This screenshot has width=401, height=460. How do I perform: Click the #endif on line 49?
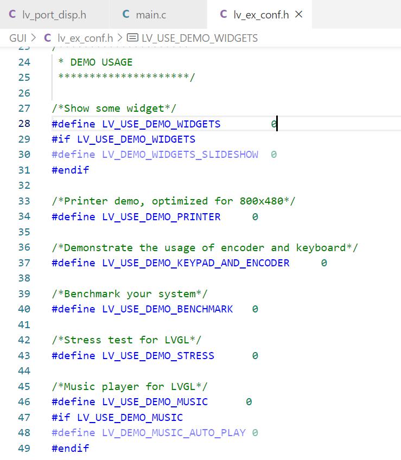71,448
